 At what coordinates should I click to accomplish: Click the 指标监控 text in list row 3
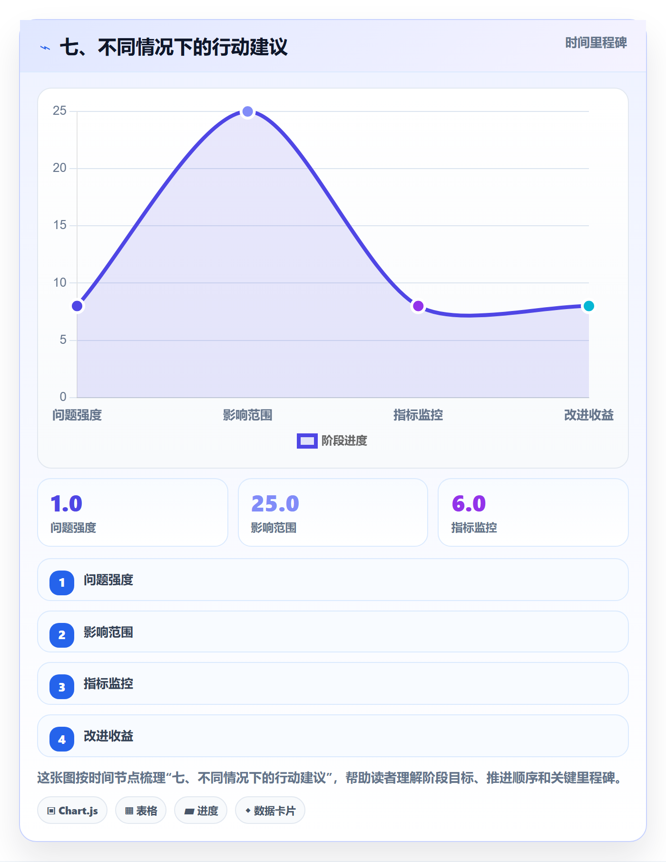108,684
